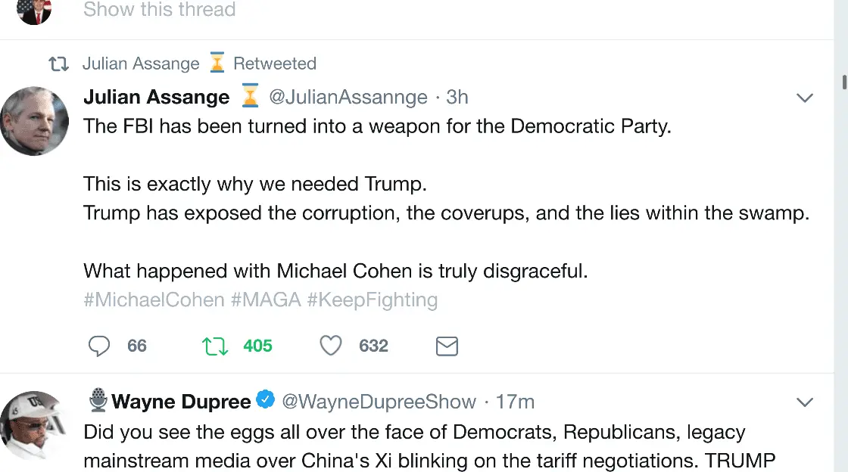This screenshot has width=848, height=472.
Task: Expand the Julian Assange tweet options chevron
Action: tap(804, 98)
